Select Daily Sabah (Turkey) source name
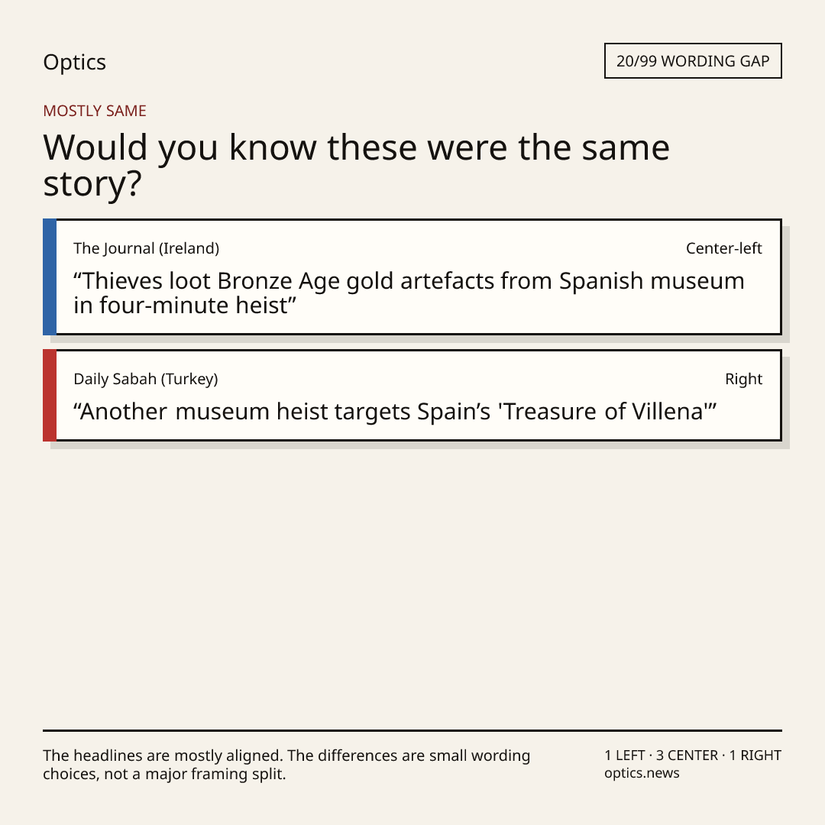Image resolution: width=825 pixels, height=825 pixels. 146,379
